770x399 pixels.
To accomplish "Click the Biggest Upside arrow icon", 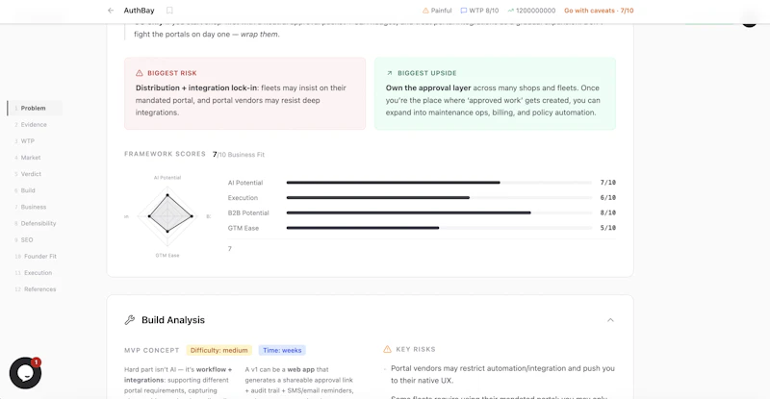I will [x=390, y=73].
